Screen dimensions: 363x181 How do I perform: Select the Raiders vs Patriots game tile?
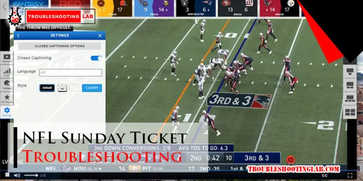pyautogui.click(x=196, y=8)
